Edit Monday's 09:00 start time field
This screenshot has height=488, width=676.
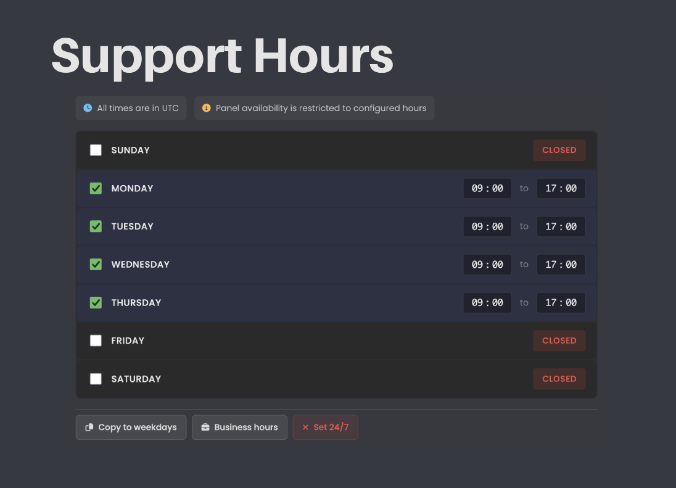[487, 188]
